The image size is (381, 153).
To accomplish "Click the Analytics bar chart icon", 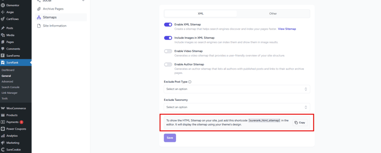I will click(3, 136).
